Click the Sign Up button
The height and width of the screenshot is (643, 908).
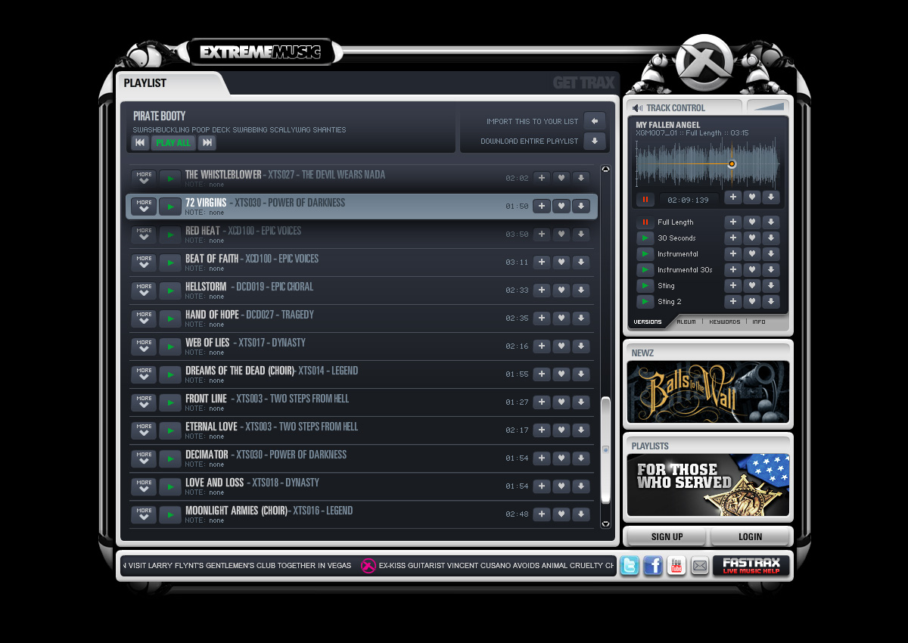click(x=667, y=537)
